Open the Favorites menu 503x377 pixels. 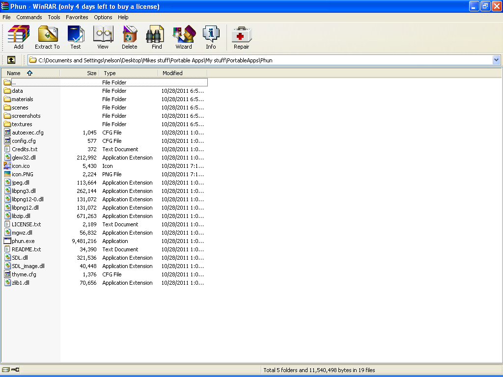pyautogui.click(x=77, y=17)
